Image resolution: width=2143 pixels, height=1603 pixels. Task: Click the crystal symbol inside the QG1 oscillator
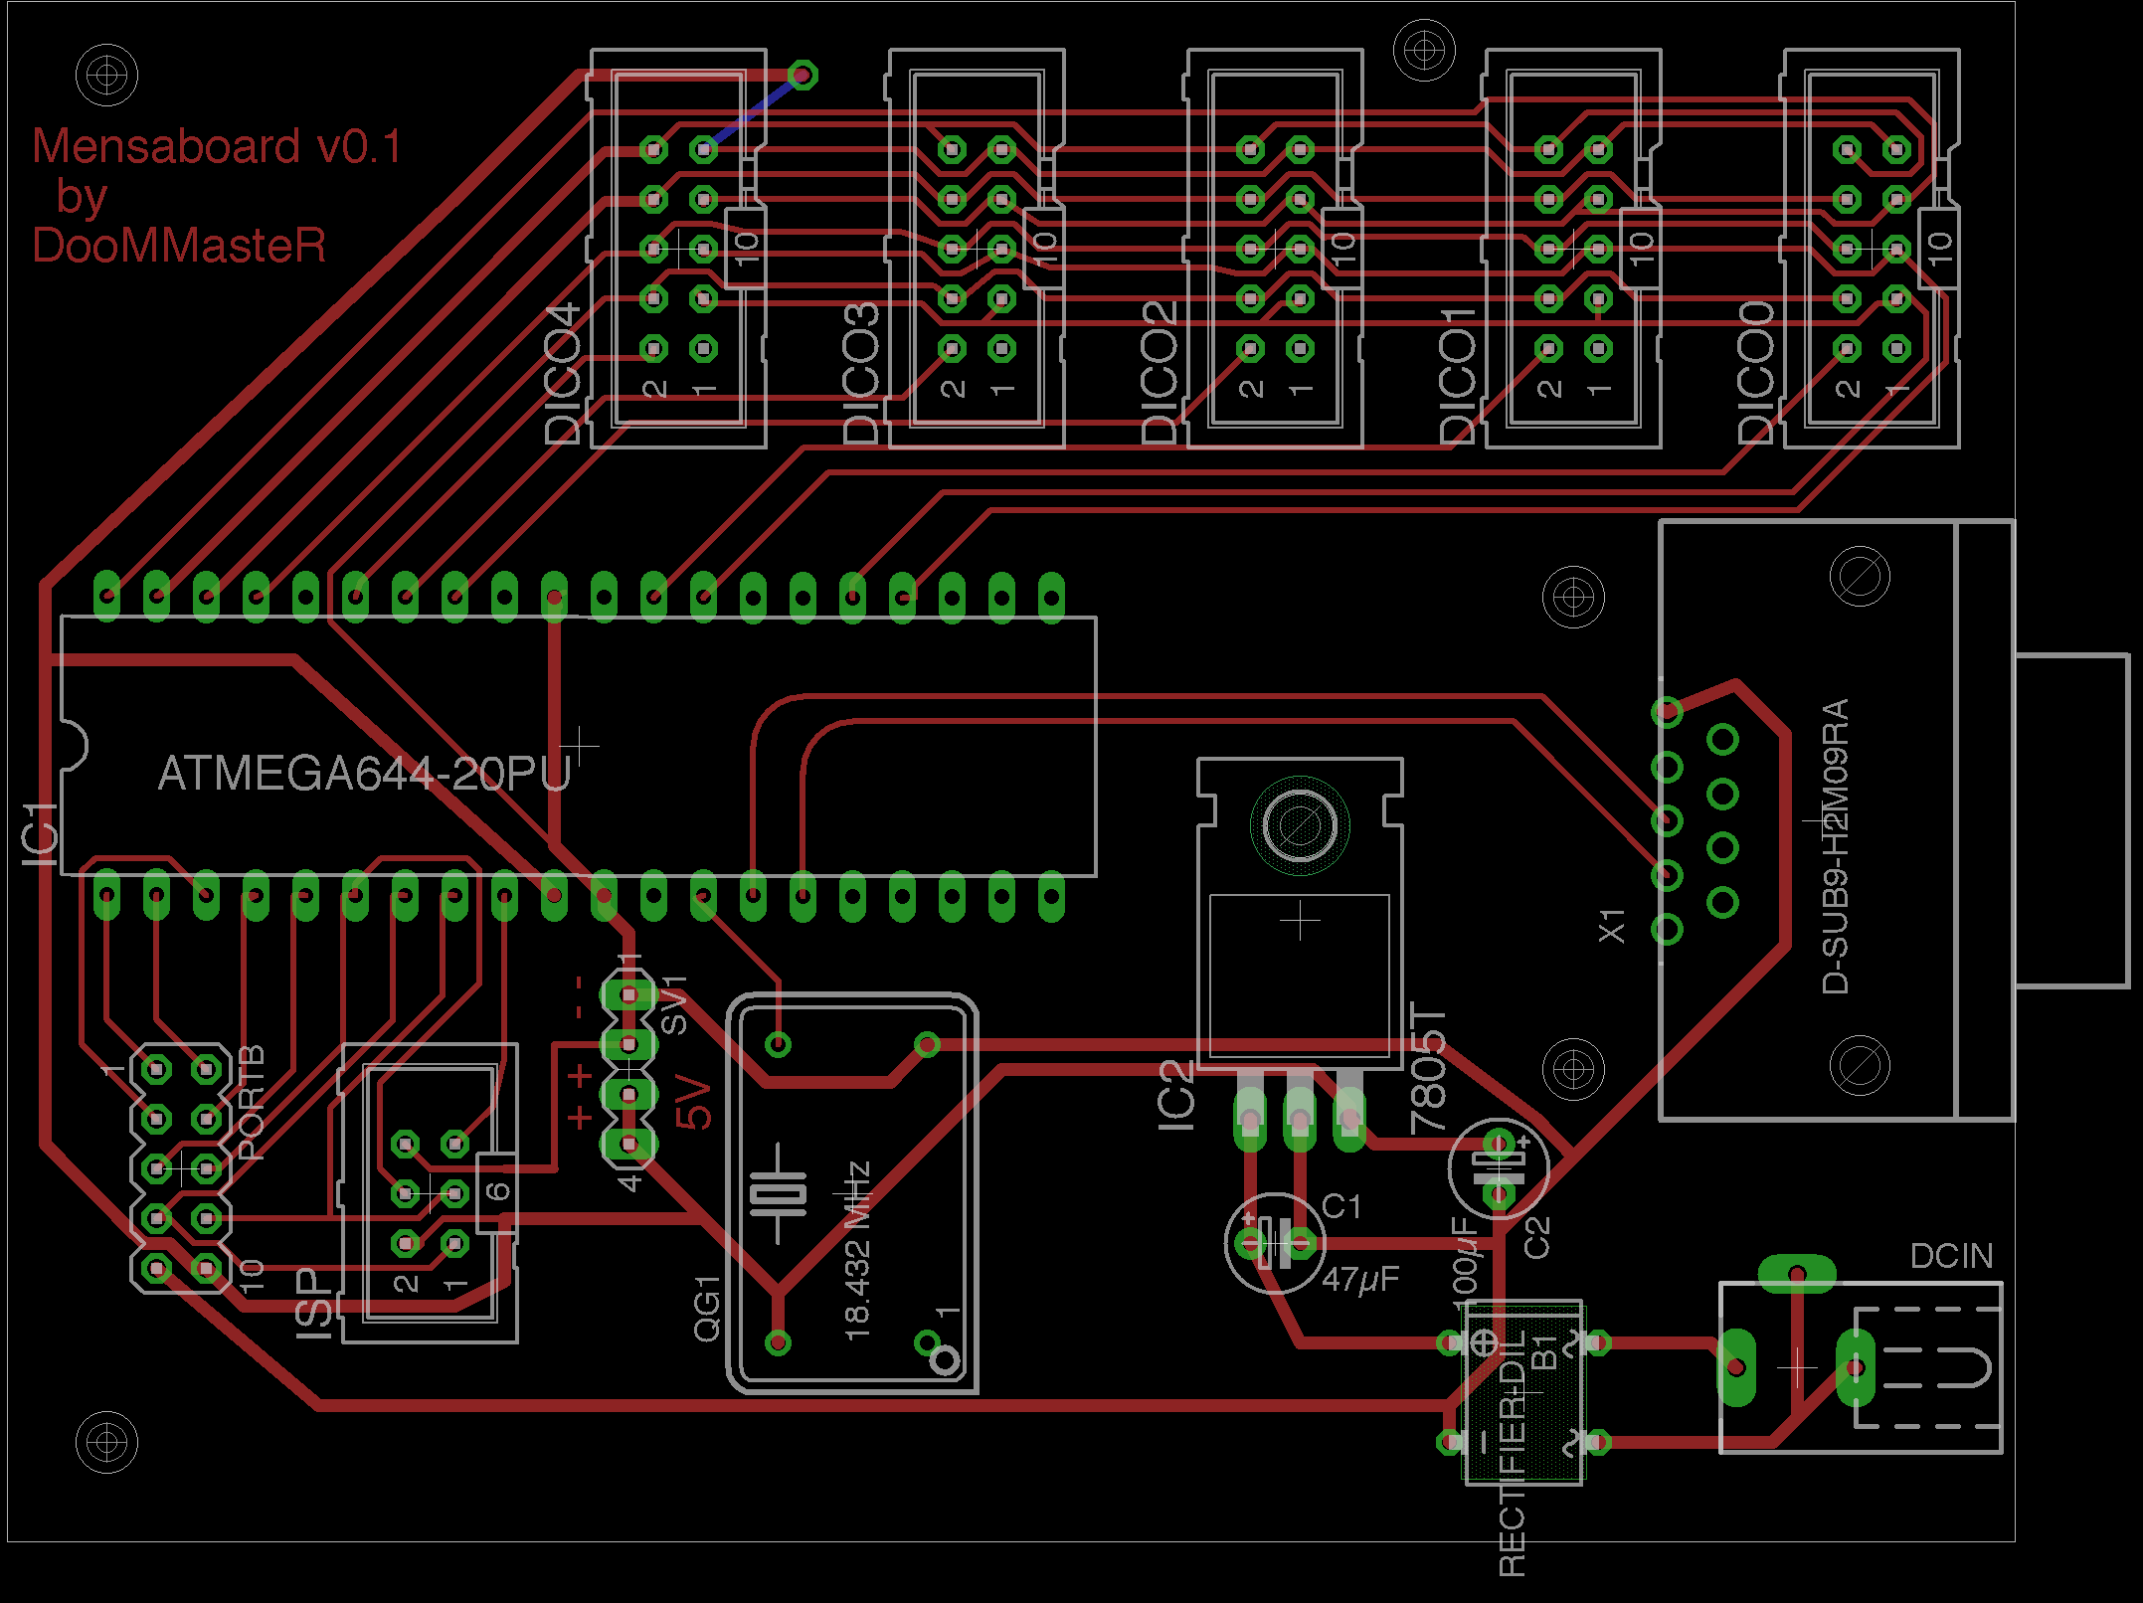tap(778, 1194)
